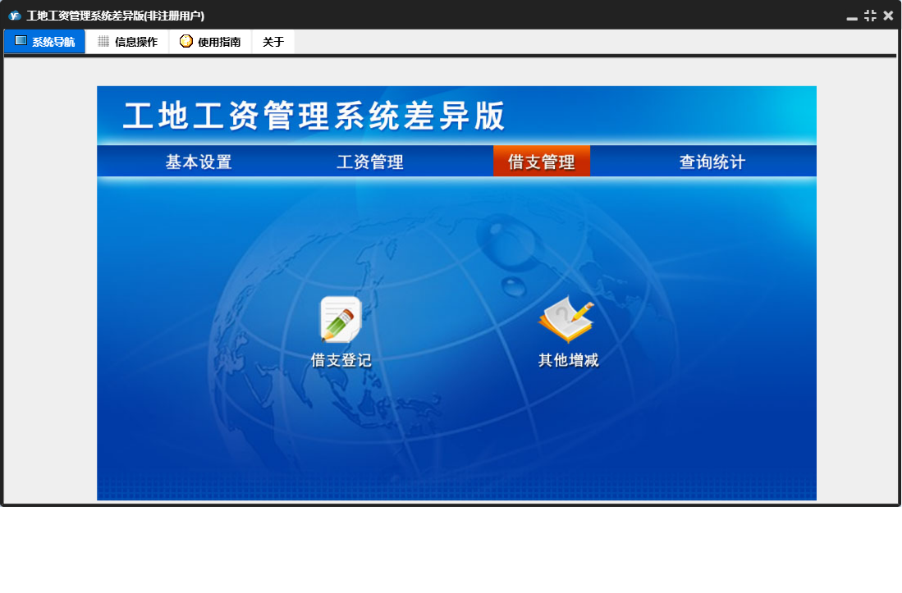Open the 使用指南 tab

click(x=210, y=41)
